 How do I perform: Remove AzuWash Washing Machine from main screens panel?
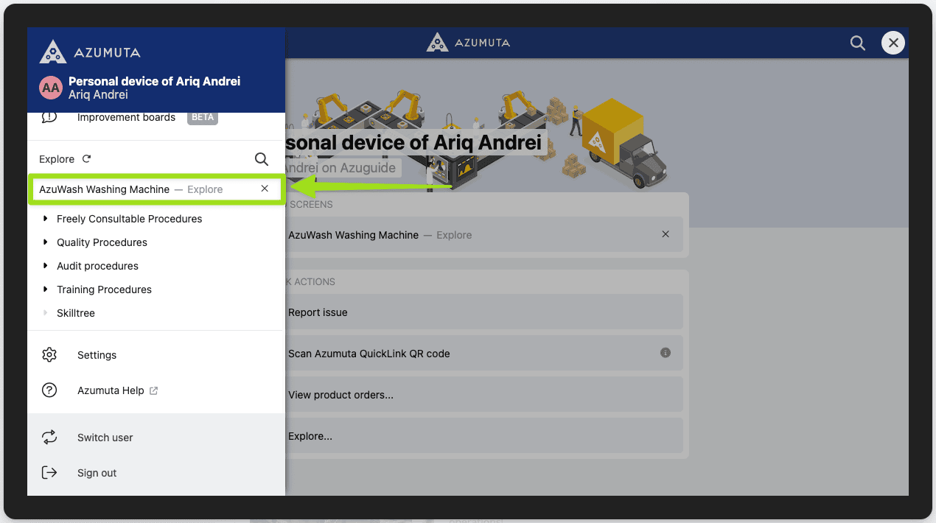666,234
